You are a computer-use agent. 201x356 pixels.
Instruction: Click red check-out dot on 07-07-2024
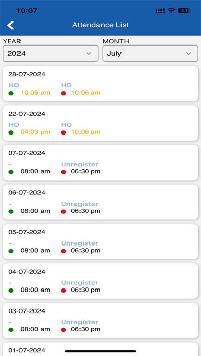63,172
